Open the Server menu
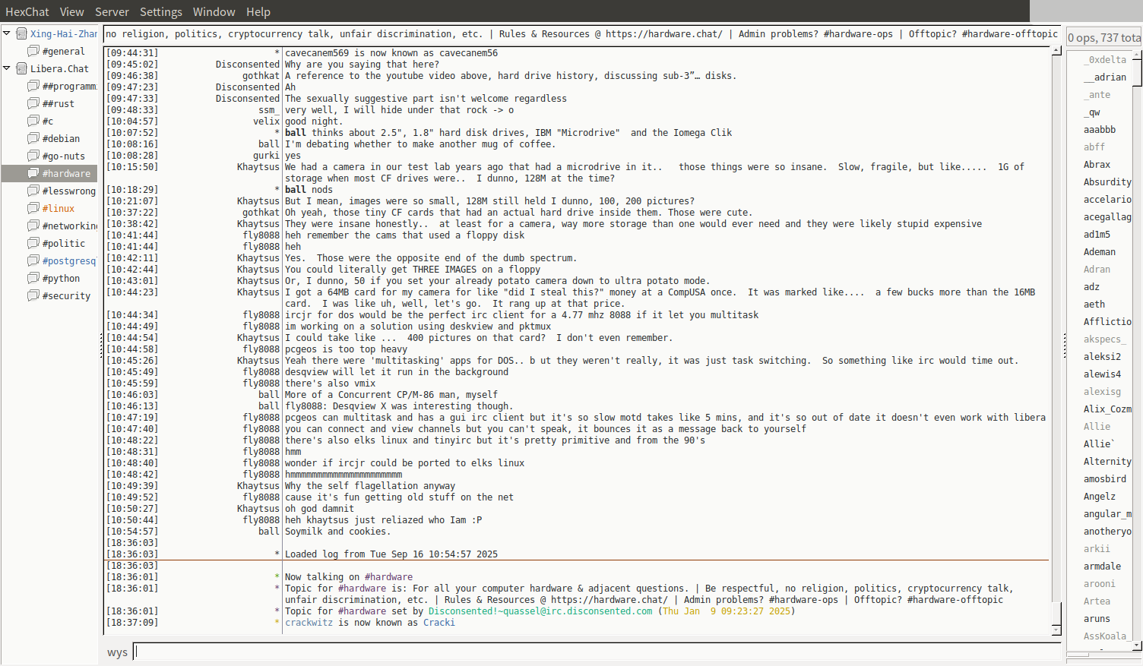The height and width of the screenshot is (666, 1143). pos(112,11)
